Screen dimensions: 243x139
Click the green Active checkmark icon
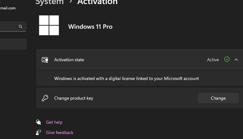pos(227,59)
